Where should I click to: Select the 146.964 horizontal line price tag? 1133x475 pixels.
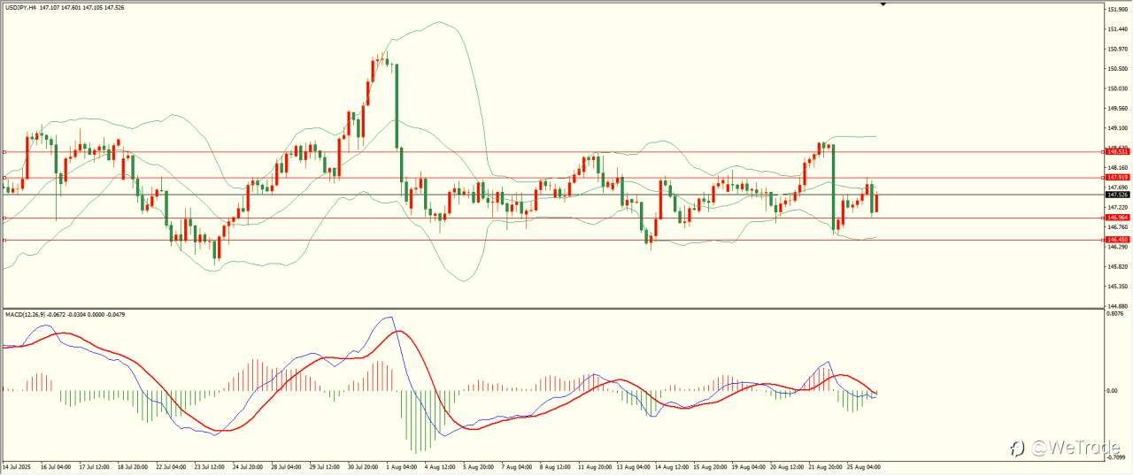point(1116,218)
